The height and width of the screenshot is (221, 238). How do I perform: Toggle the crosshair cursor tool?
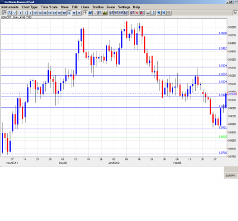point(85,13)
